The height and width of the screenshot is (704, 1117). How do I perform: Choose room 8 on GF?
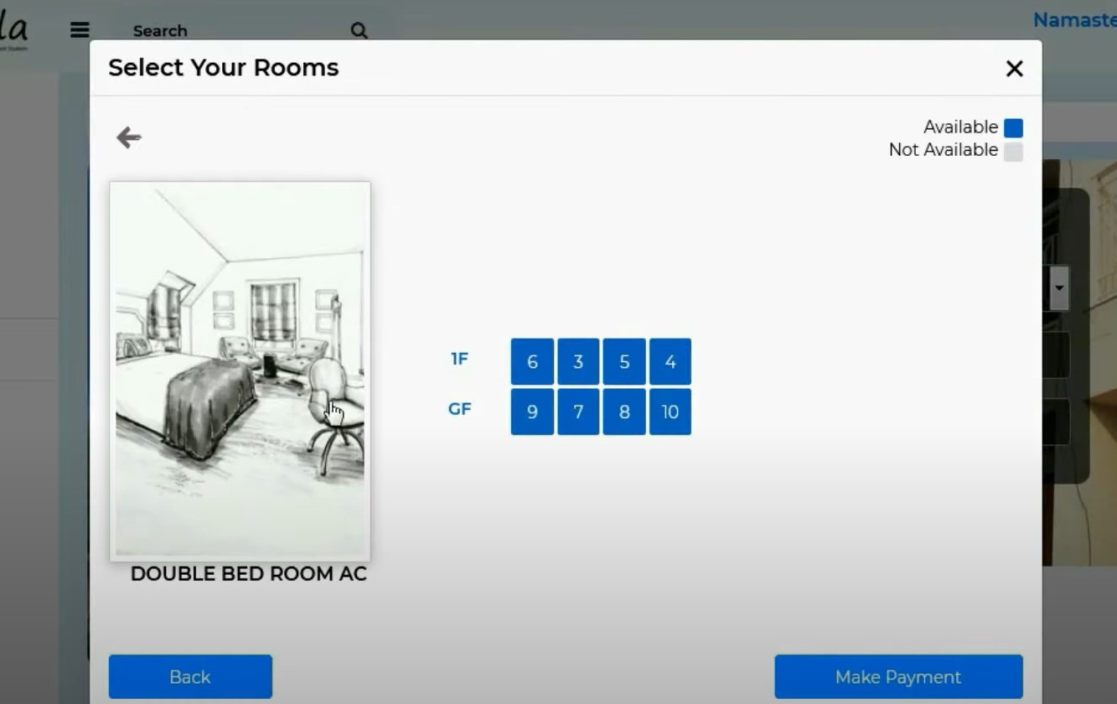[x=624, y=412]
